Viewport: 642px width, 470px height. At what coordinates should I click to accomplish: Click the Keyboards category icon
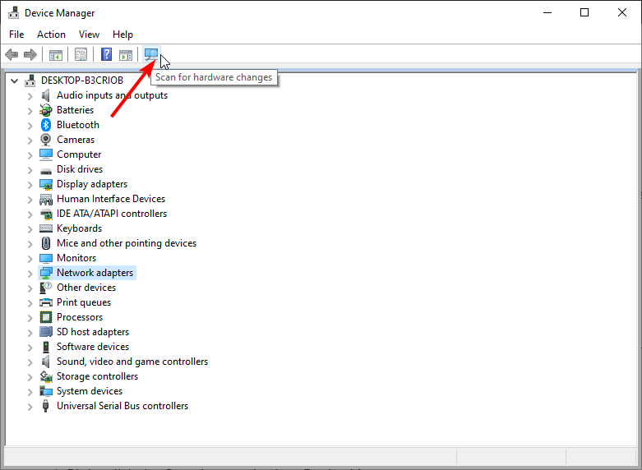[x=45, y=228]
